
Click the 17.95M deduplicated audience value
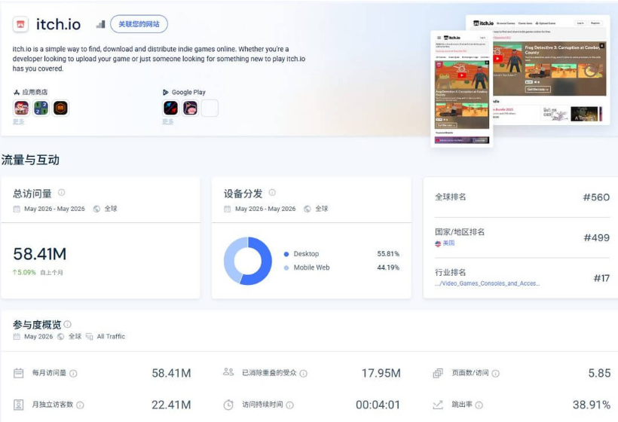click(x=381, y=373)
